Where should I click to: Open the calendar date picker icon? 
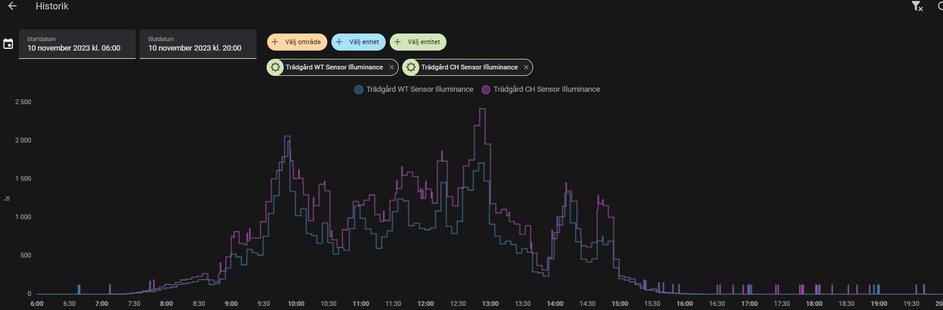8,44
